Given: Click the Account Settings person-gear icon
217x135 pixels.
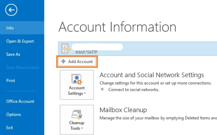Looking at the screenshot, I should coord(77,79).
